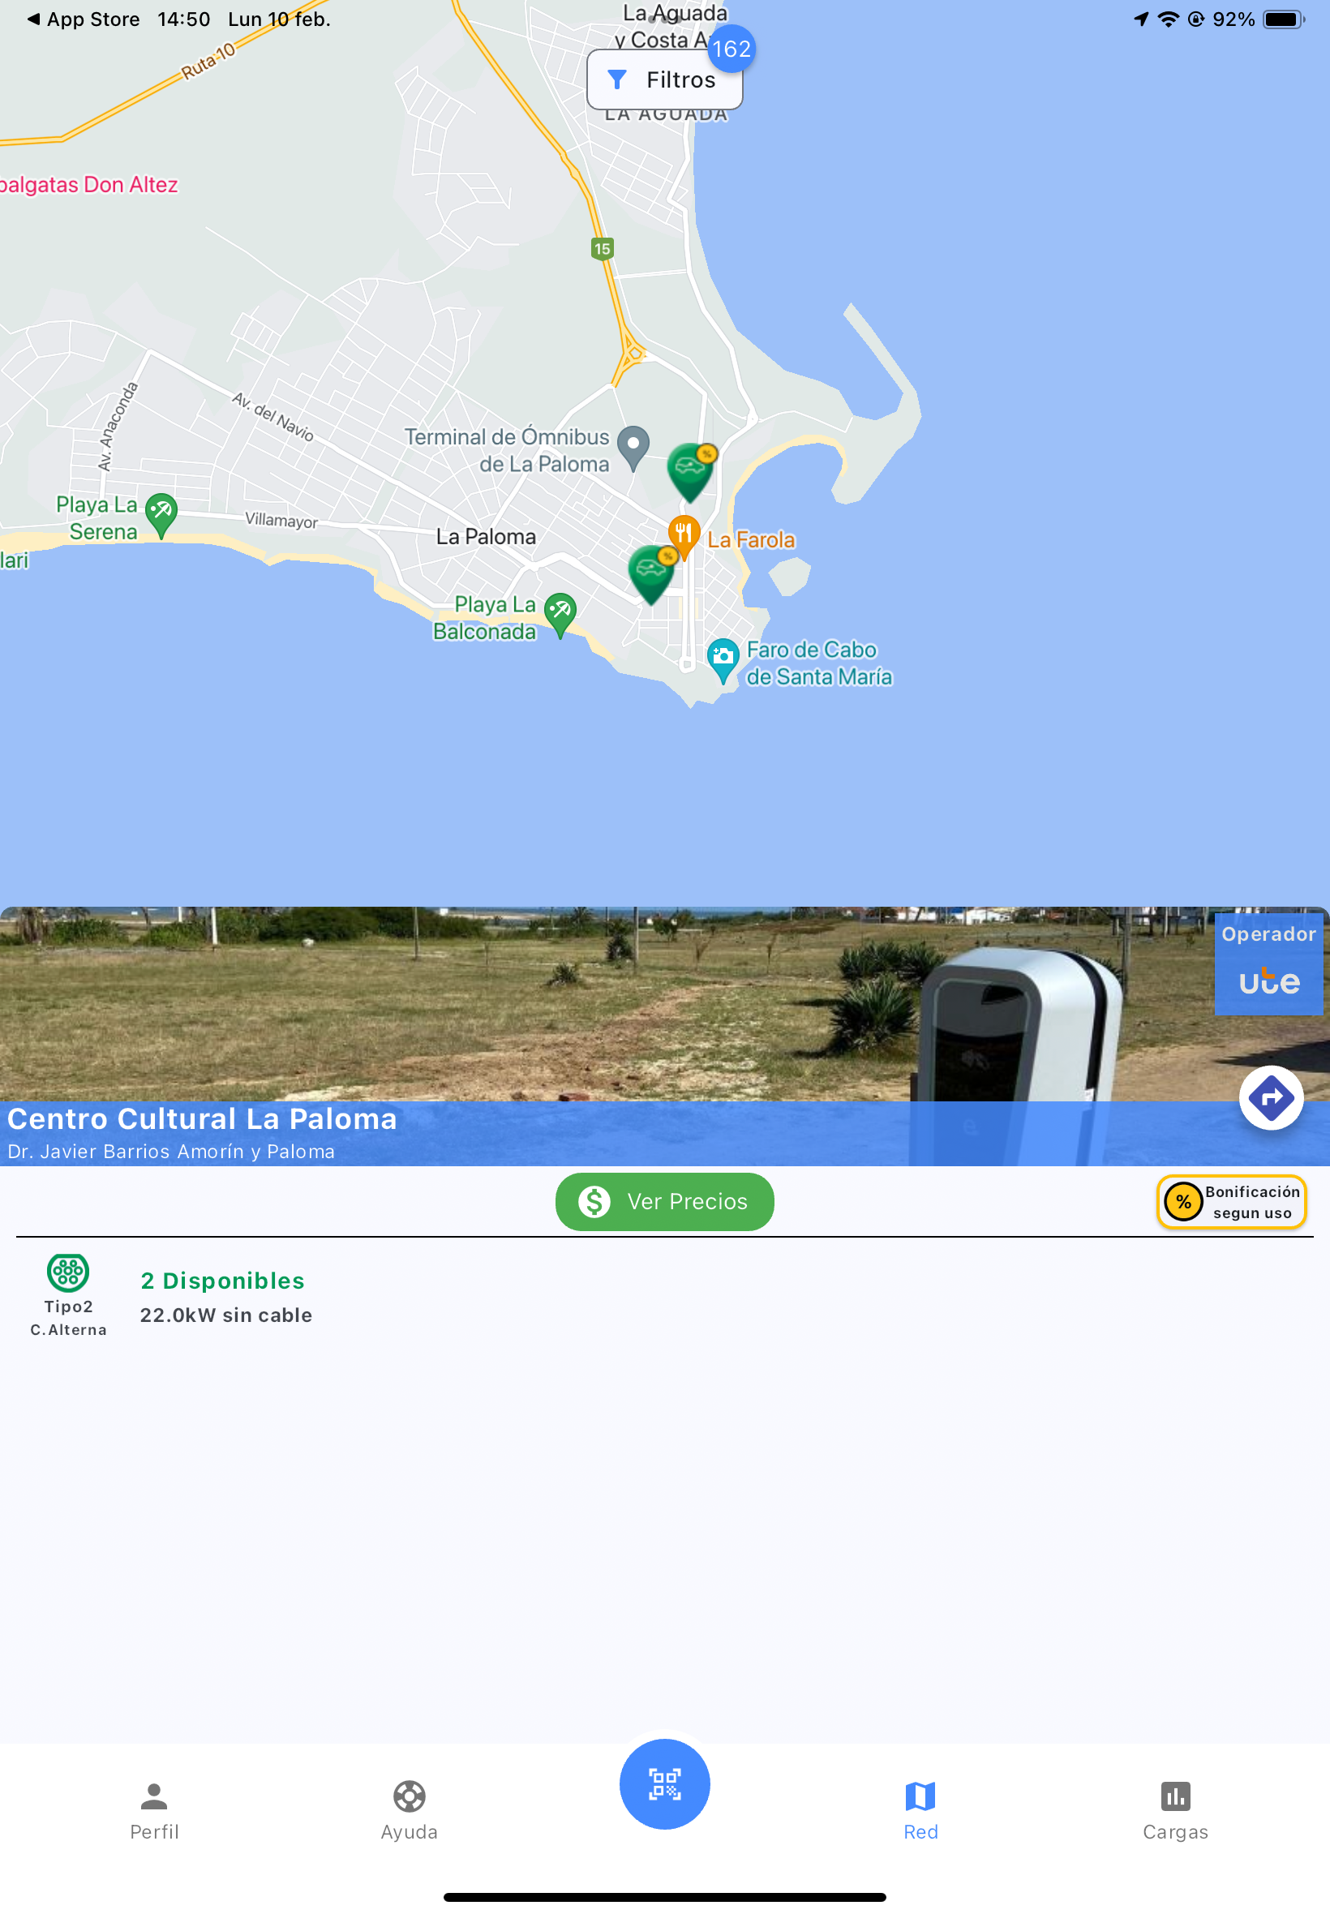Open the QR code scanner button
The image size is (1330, 1914).
[x=664, y=1783]
